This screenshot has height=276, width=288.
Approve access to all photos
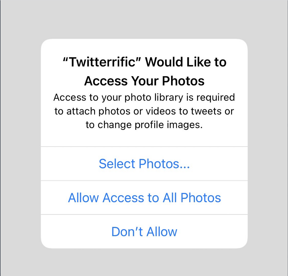pyautogui.click(x=144, y=198)
